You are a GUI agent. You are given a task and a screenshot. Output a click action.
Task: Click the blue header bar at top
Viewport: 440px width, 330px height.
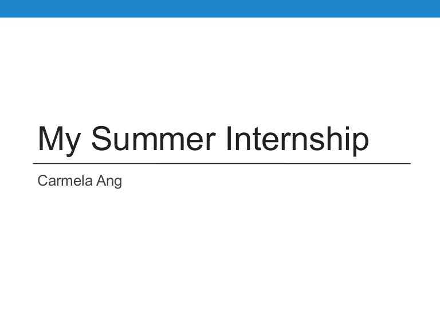tap(220, 9)
